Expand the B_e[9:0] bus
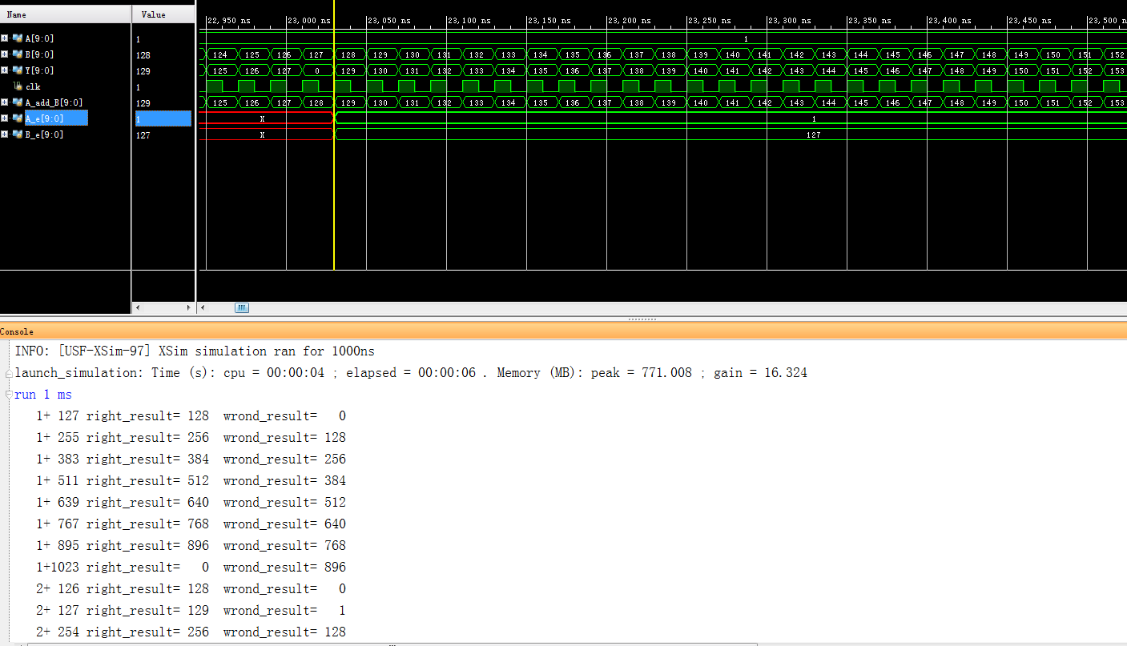 (x=5, y=134)
